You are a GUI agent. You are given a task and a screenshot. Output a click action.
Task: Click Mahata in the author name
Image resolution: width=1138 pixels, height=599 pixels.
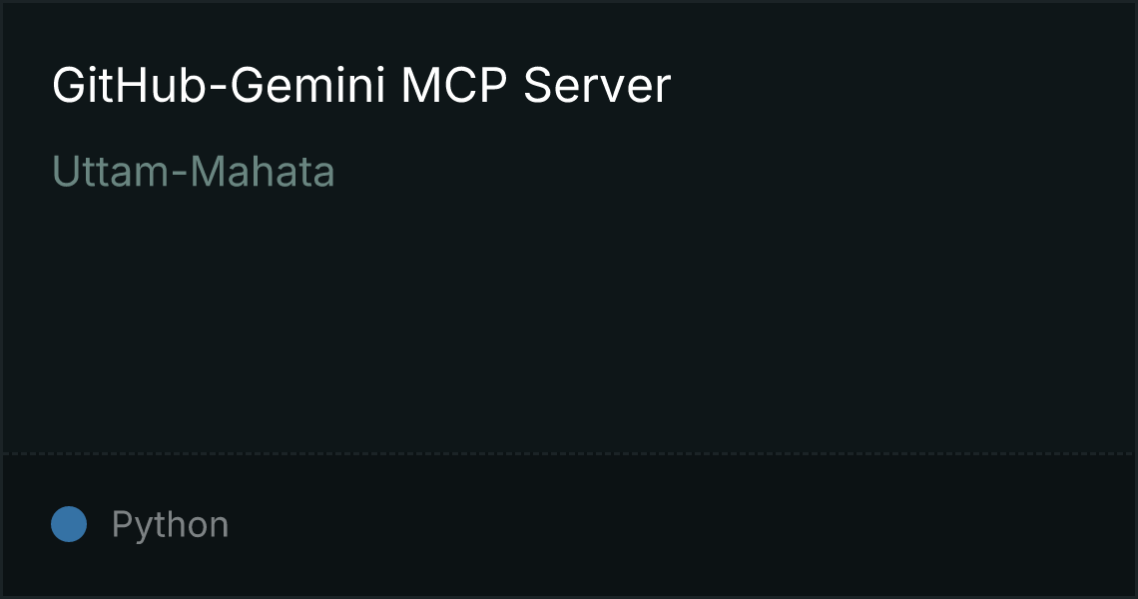pos(262,172)
